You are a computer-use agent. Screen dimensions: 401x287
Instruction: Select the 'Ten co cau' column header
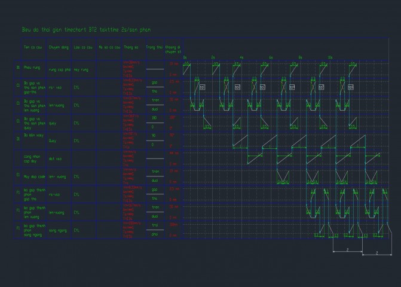click(x=30, y=47)
